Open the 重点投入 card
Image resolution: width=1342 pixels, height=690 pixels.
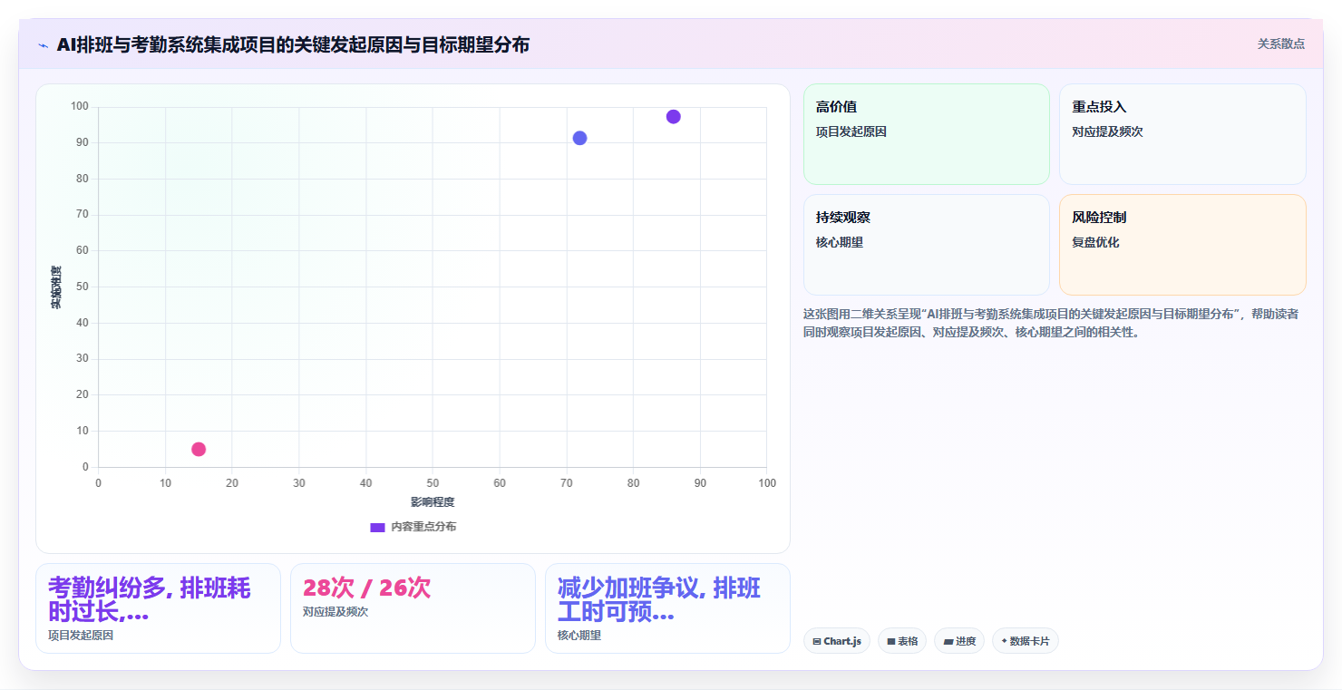[x=1182, y=134]
